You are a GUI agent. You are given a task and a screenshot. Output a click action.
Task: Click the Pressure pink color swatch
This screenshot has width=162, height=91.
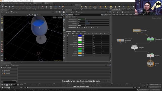click(80, 47)
